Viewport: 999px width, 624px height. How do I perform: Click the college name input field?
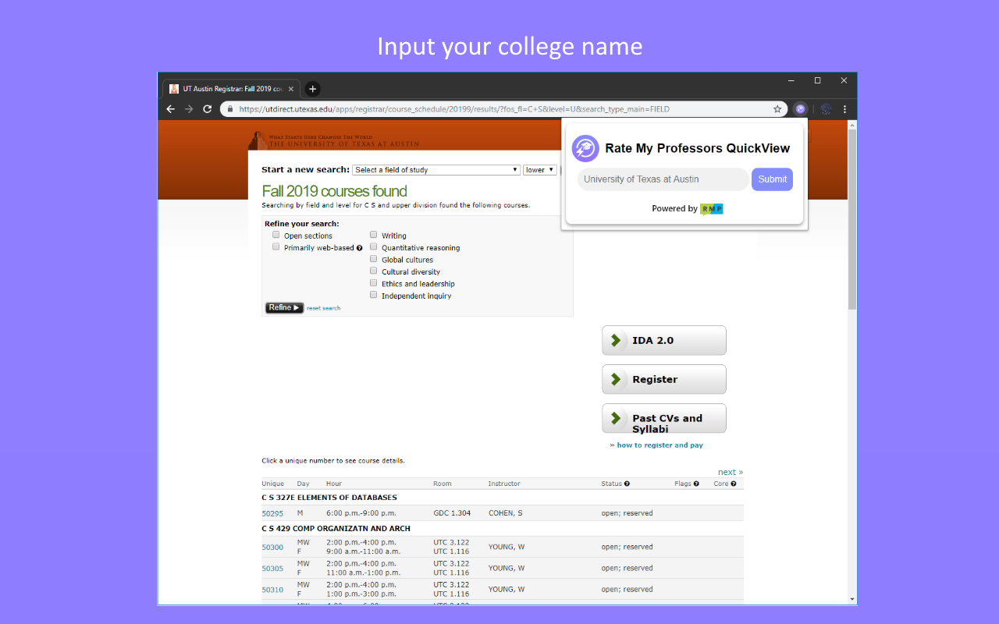(x=663, y=179)
